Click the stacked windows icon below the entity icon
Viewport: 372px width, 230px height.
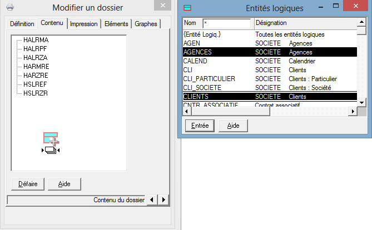51,150
